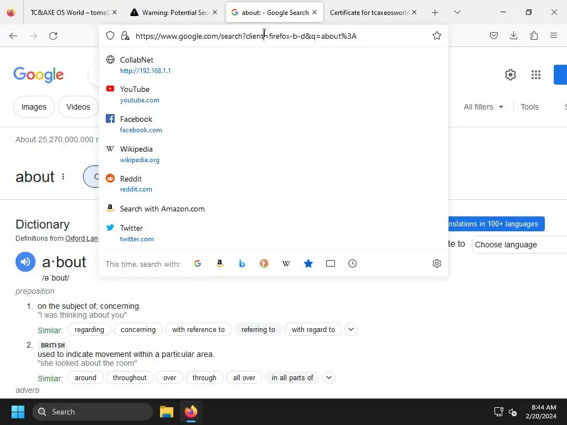Search in History clock icon
The height and width of the screenshot is (425, 567).
(x=353, y=263)
